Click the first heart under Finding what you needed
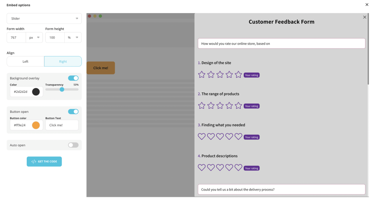Viewport: 371px width, 204px height. click(x=201, y=137)
